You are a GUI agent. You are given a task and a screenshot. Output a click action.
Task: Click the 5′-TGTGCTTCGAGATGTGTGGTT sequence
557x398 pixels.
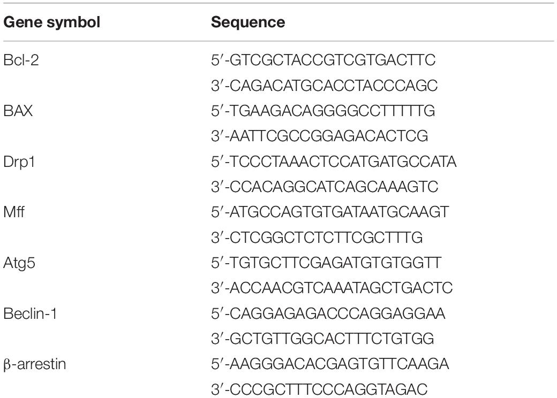point(326,263)
